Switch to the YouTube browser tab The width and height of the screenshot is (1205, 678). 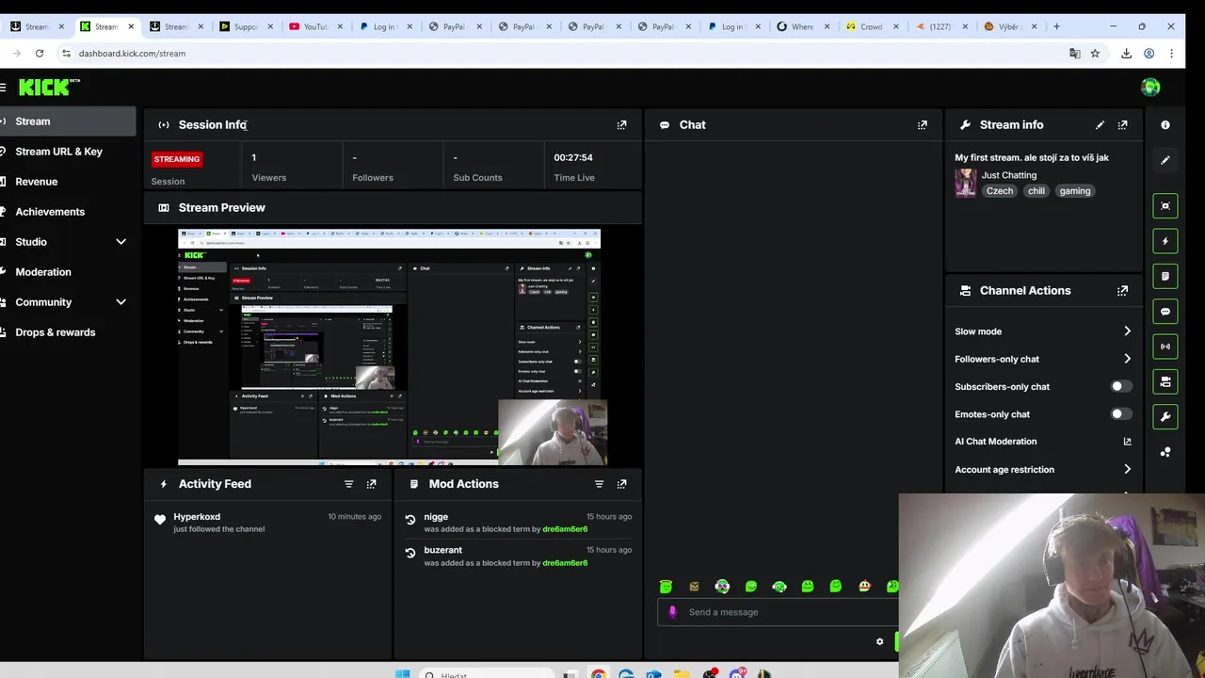(x=315, y=26)
